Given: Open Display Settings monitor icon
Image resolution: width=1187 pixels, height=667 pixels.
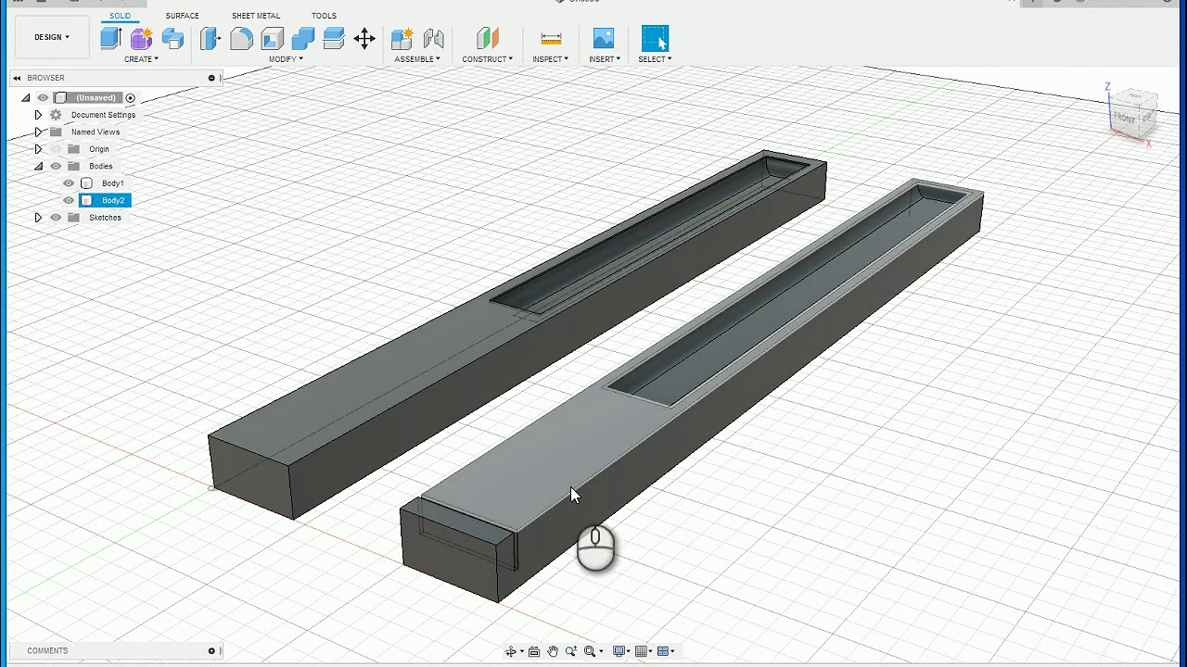Looking at the screenshot, I should click(x=619, y=651).
